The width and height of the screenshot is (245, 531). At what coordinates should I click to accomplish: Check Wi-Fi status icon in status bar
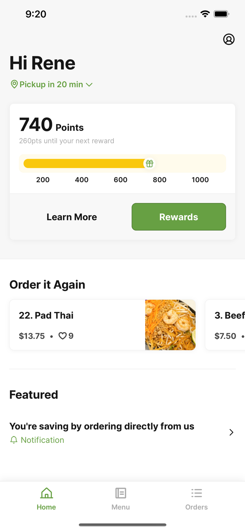[205, 14]
